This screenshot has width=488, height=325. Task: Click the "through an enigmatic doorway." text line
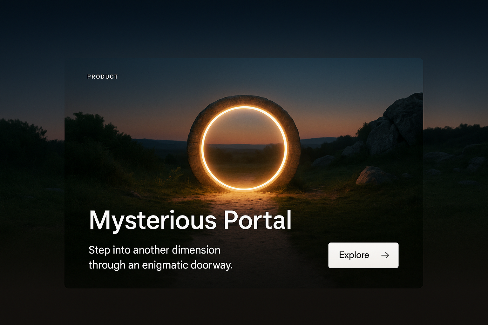[160, 265]
